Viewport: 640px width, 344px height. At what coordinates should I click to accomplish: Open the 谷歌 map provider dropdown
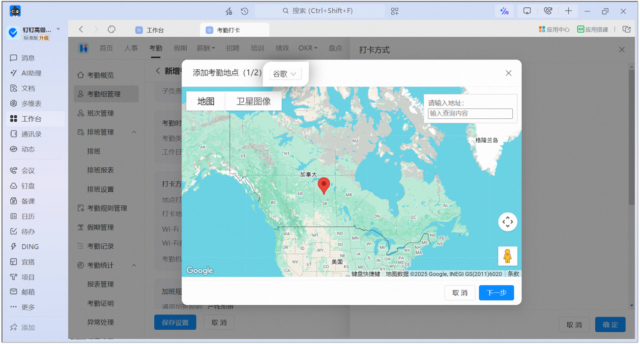(285, 74)
